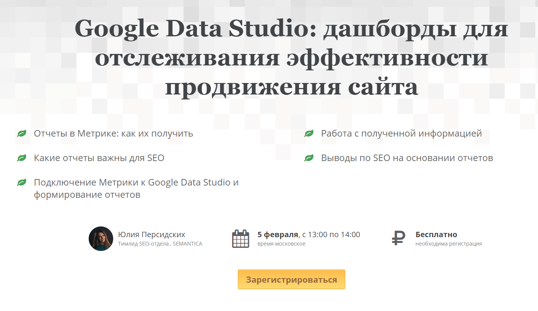
Task: Click the "время московское" caption
Action: 281,244
